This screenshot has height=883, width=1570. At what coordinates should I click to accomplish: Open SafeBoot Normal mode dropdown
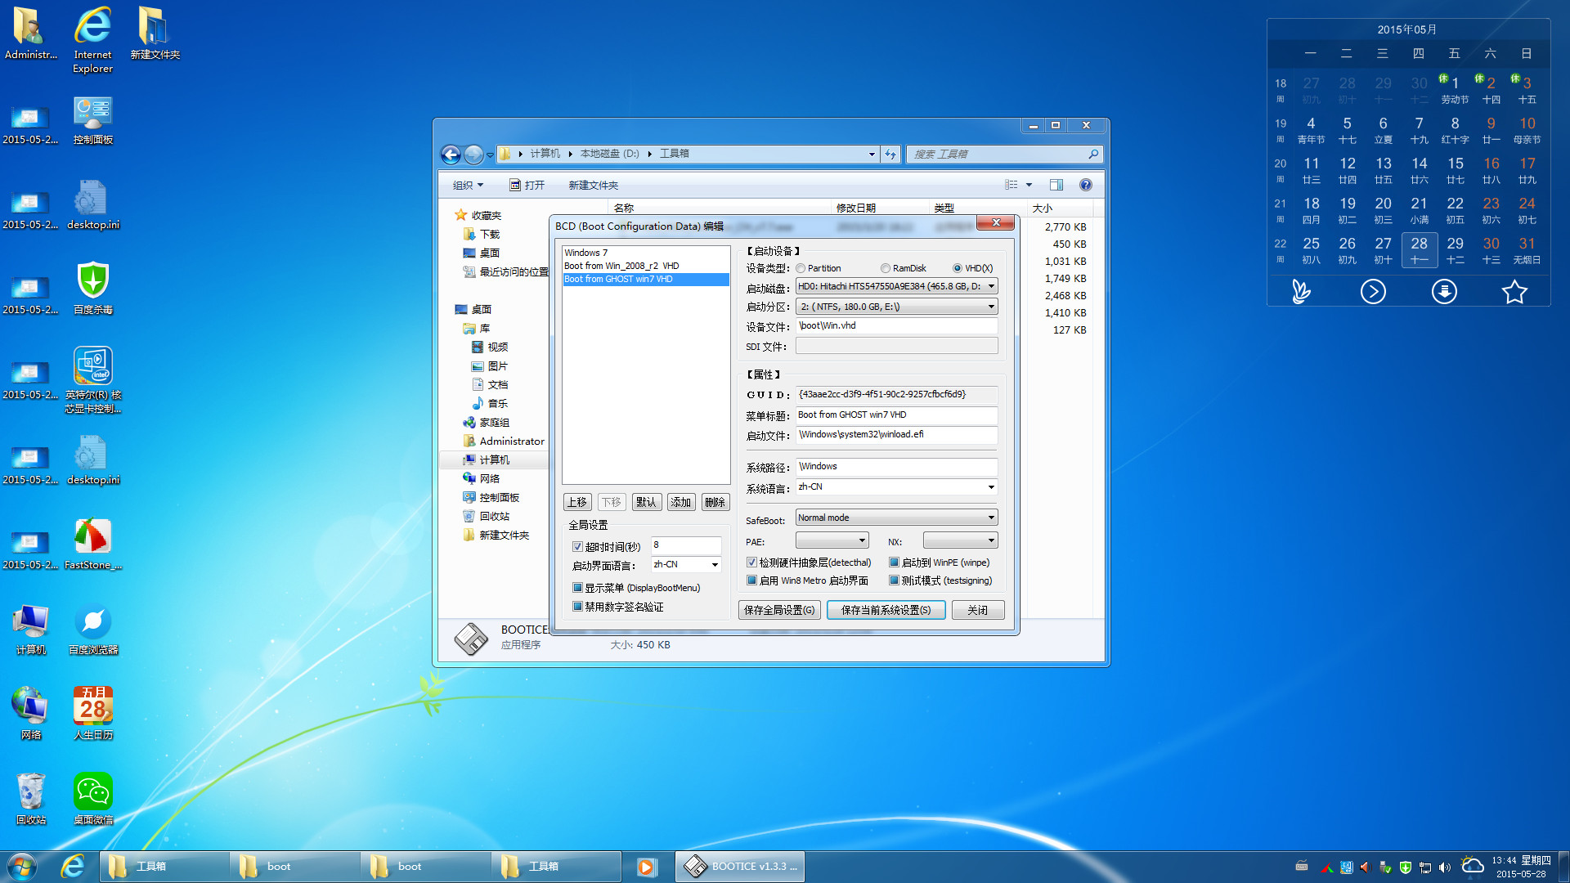(896, 518)
